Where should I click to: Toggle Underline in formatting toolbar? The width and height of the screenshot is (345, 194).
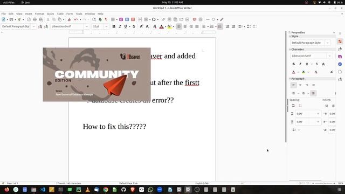[126, 26]
